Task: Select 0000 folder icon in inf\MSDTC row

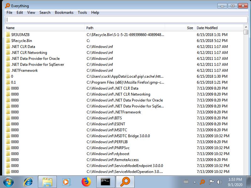Action: 8,130
